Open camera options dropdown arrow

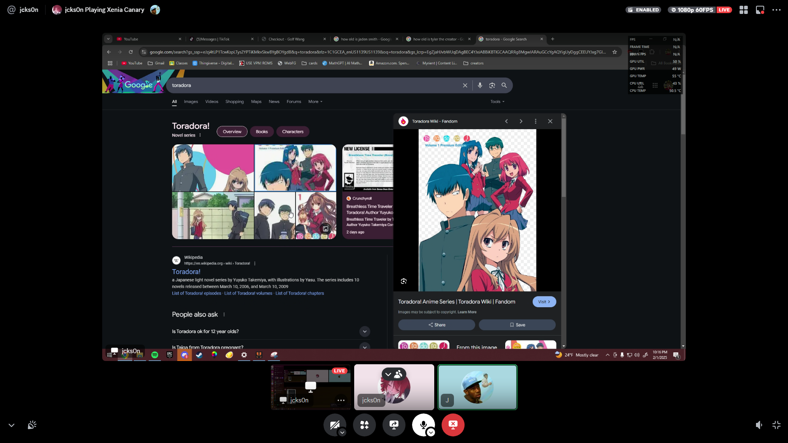coord(342,432)
